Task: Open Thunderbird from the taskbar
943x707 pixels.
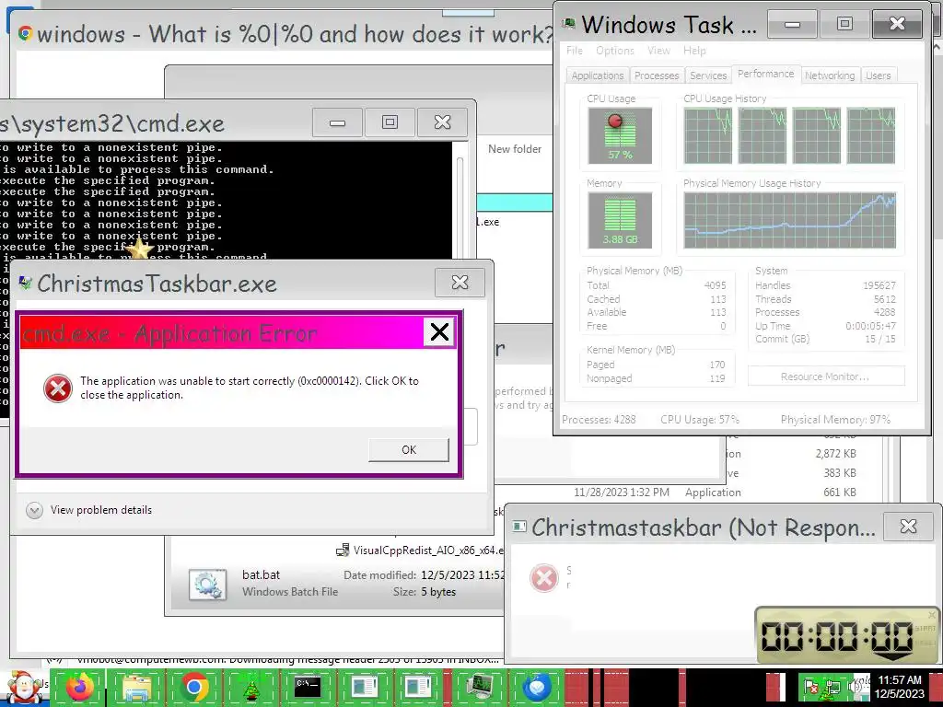Action: (x=537, y=687)
